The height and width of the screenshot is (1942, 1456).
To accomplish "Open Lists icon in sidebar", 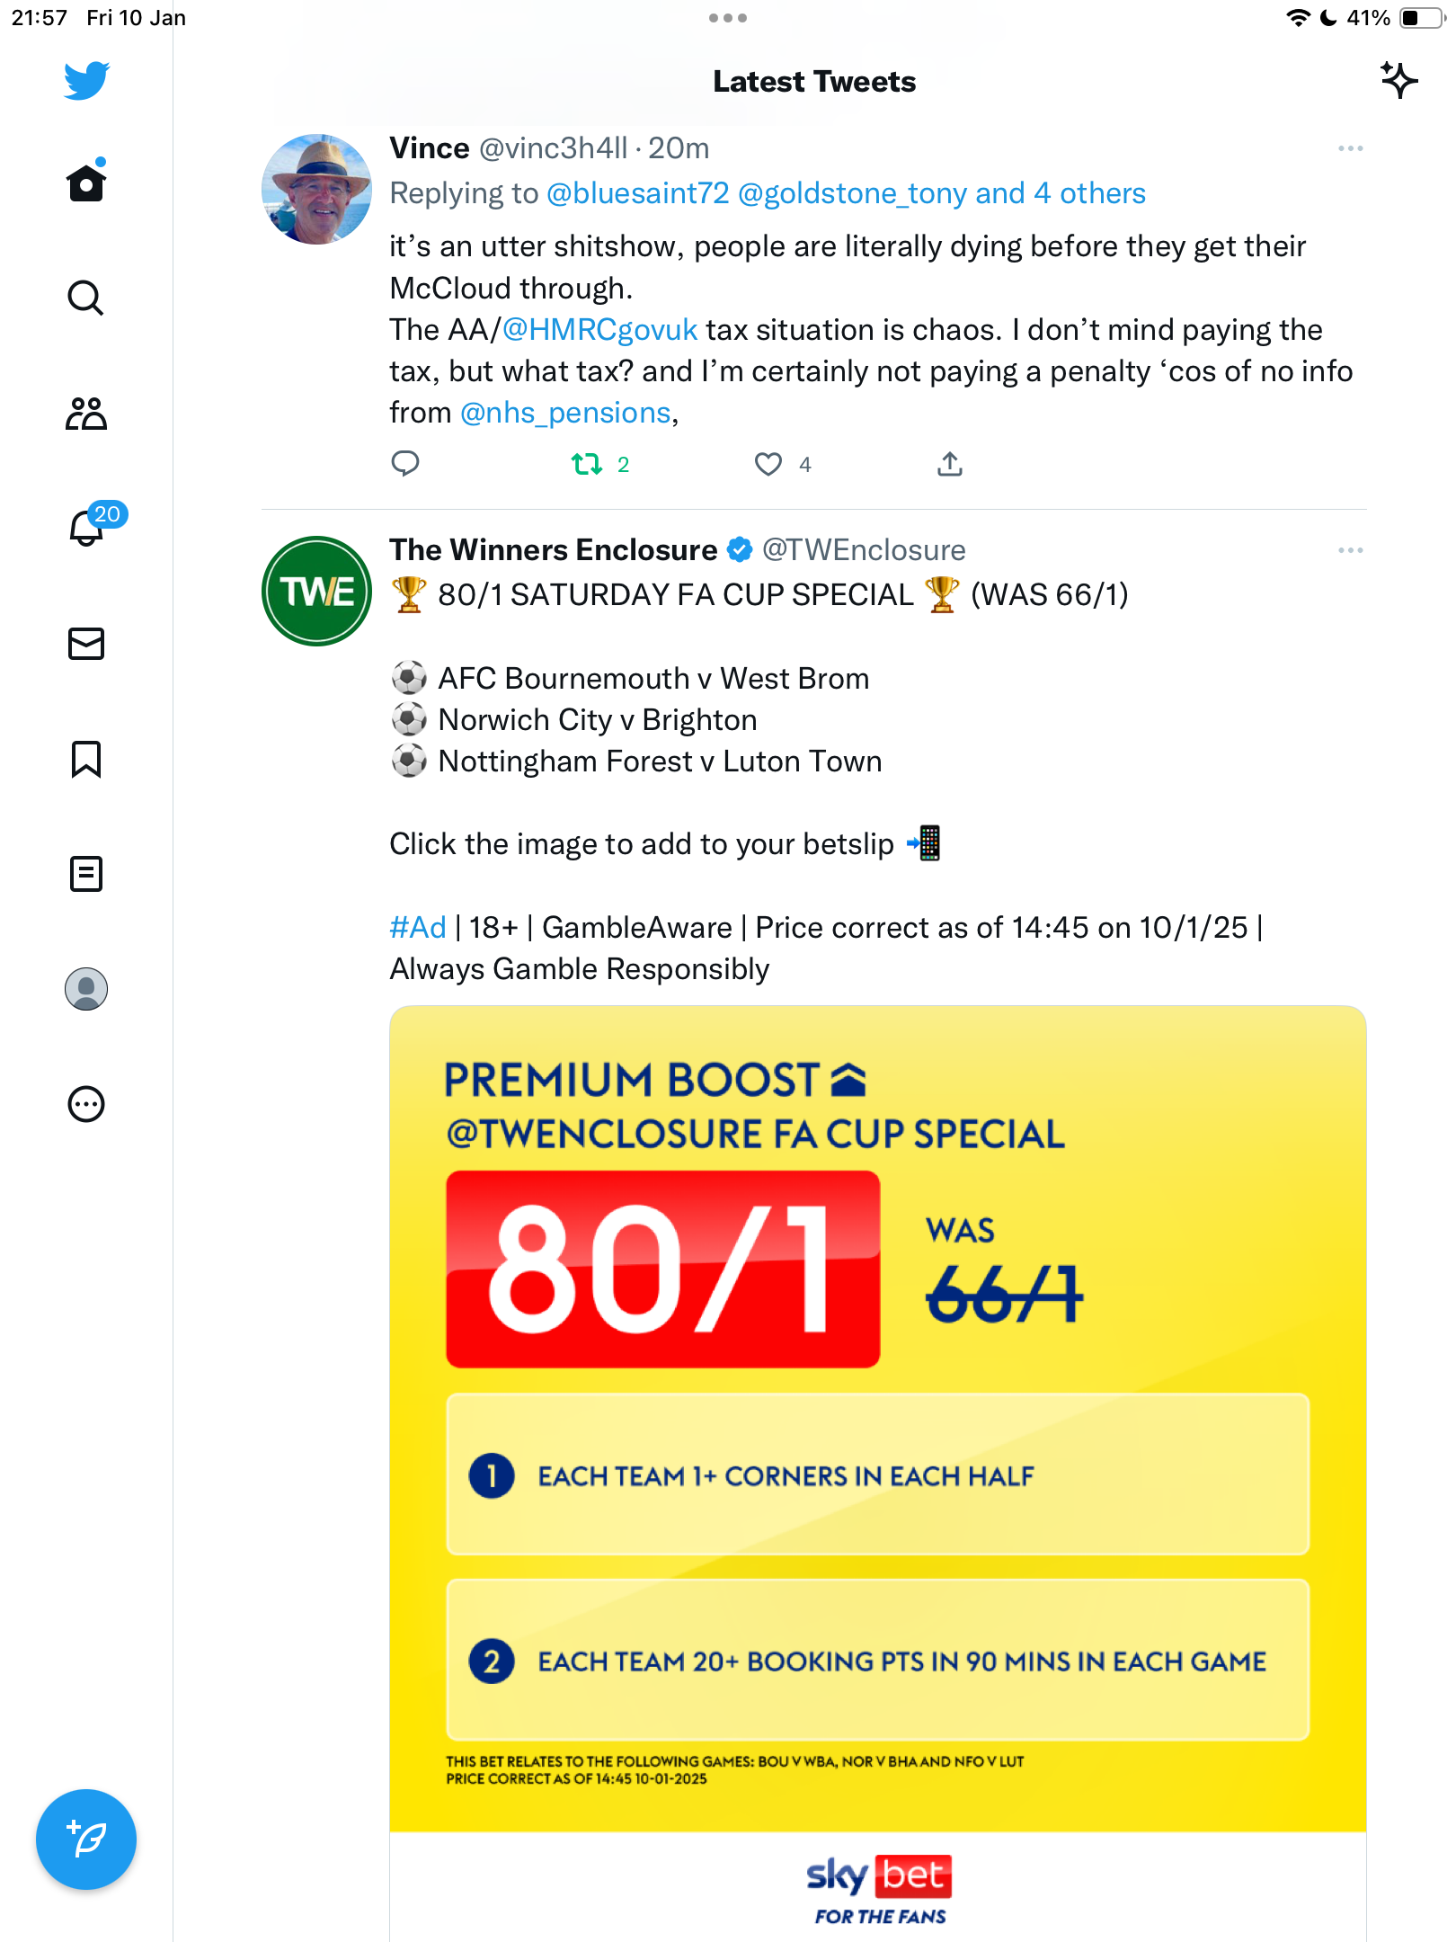I will [x=86, y=874].
